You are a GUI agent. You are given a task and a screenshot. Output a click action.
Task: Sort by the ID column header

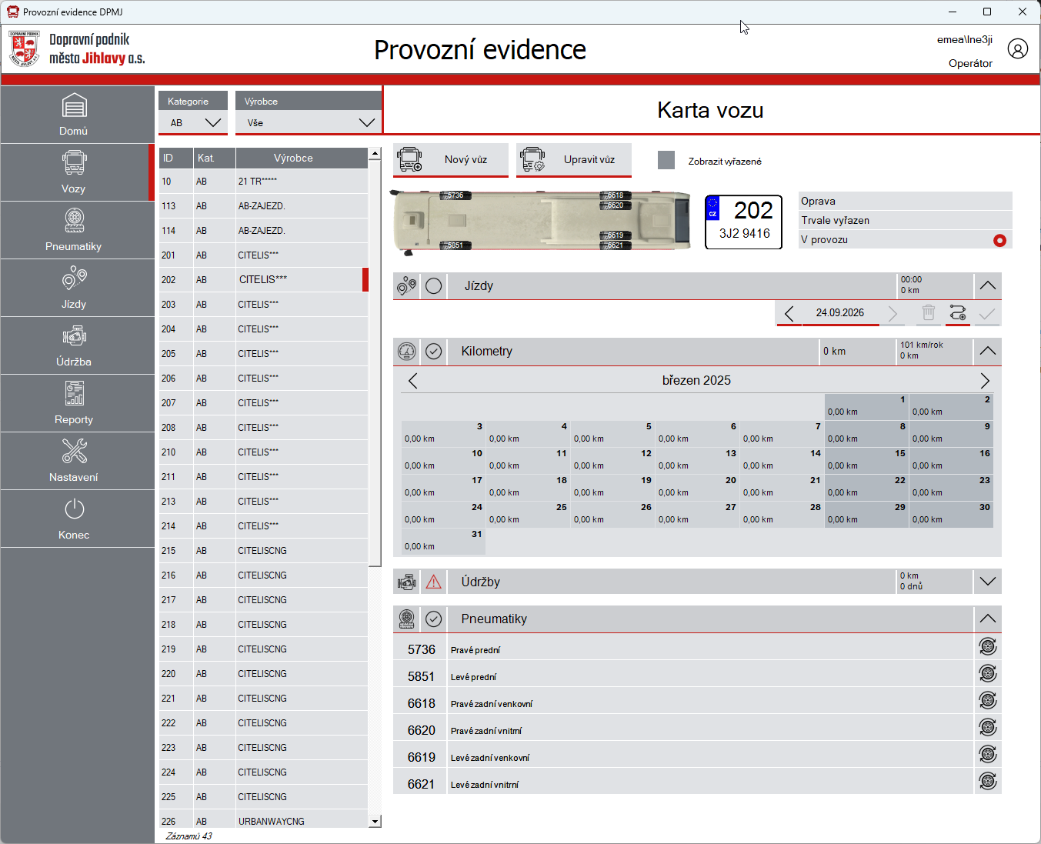(x=175, y=158)
